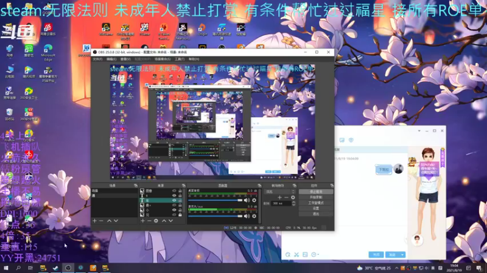Move selected source down in OBS

pyautogui.click(x=170, y=221)
